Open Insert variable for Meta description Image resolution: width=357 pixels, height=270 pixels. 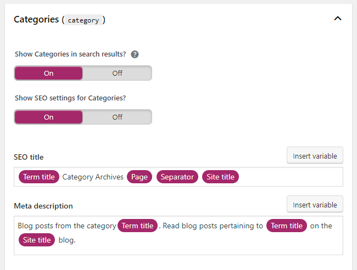pyautogui.click(x=315, y=205)
